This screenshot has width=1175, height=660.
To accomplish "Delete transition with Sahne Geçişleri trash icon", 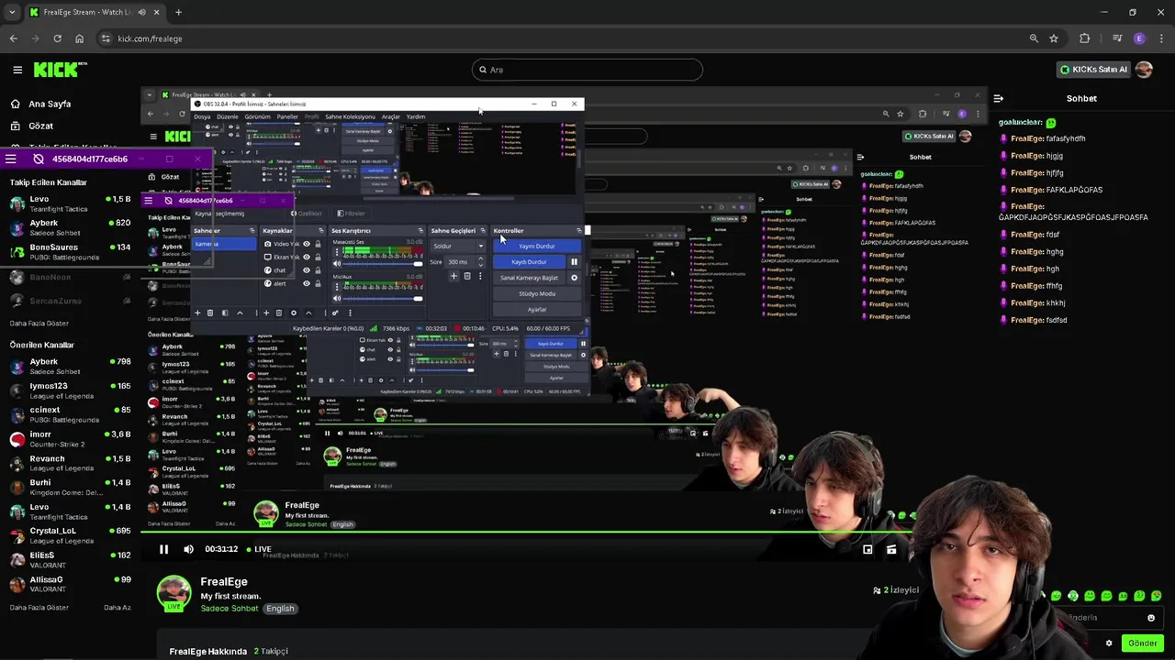I will 467,276.
